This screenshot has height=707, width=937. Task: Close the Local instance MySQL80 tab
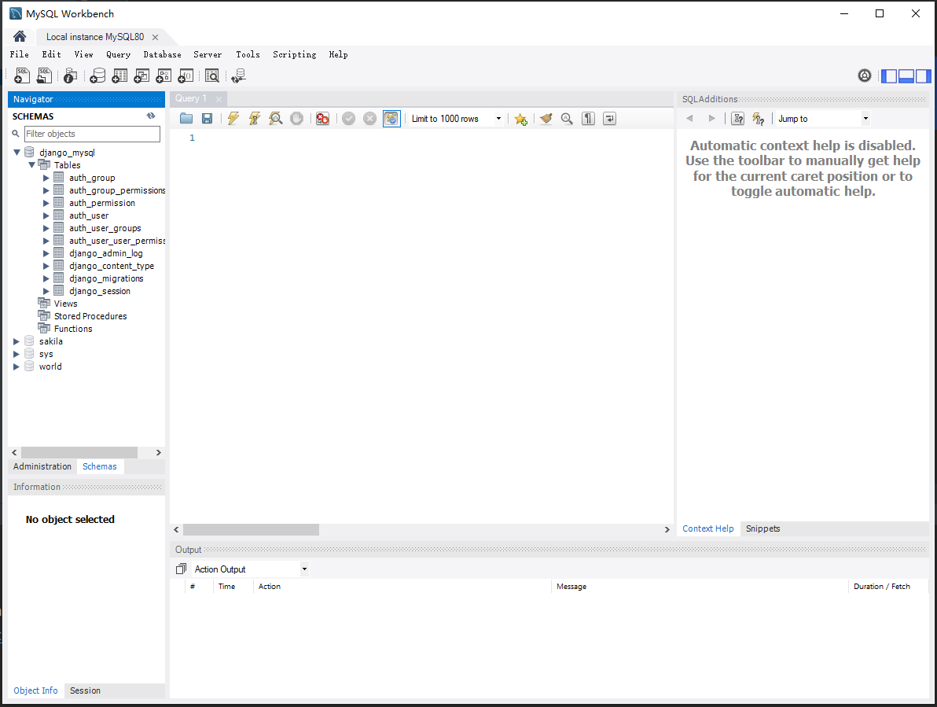pos(156,37)
